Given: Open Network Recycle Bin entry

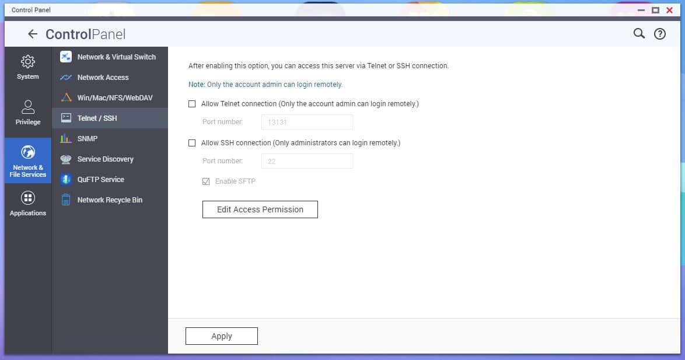Looking at the screenshot, I should (x=110, y=200).
